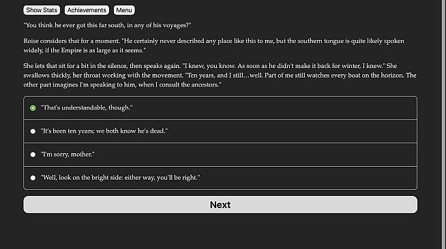Select radio button for "That's understandable, though."
This screenshot has width=446, height=249.
click(33, 108)
